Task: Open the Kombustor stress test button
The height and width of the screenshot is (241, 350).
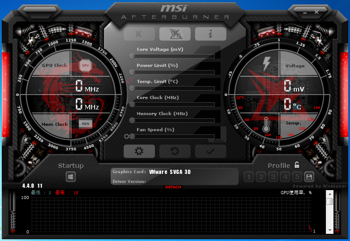Action: (x=139, y=34)
